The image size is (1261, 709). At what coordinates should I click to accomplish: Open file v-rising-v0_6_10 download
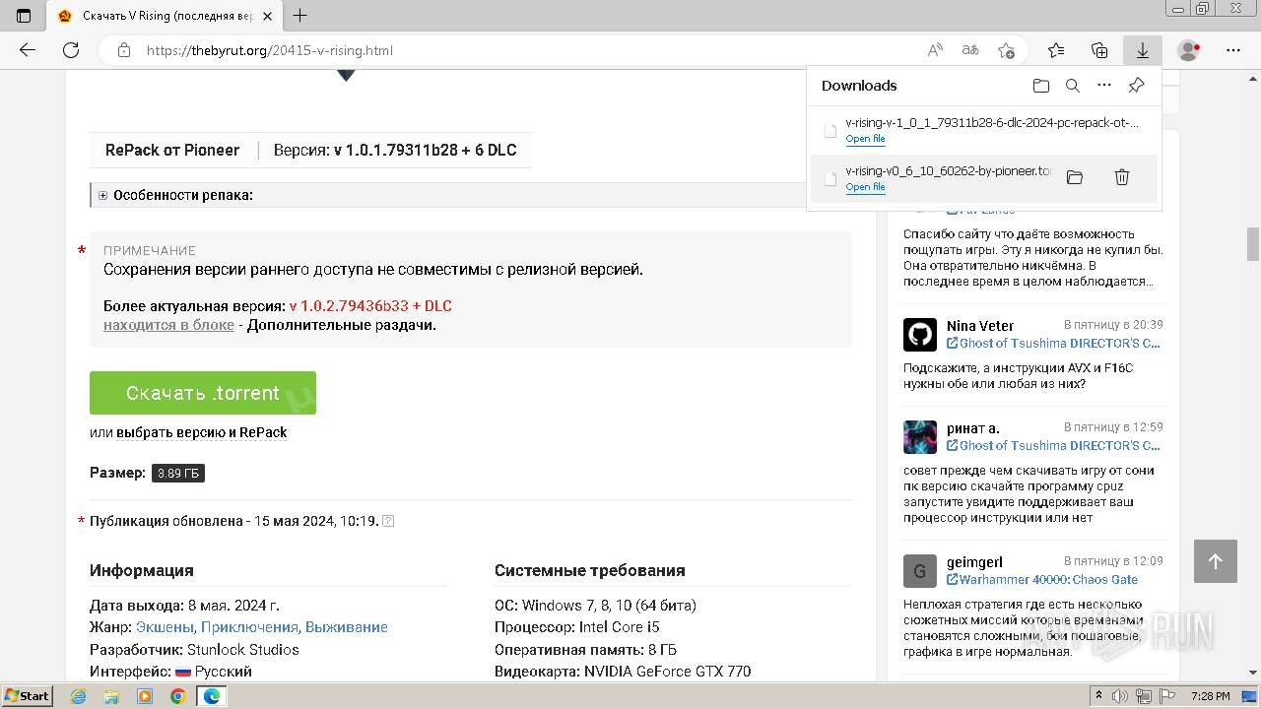(x=865, y=187)
